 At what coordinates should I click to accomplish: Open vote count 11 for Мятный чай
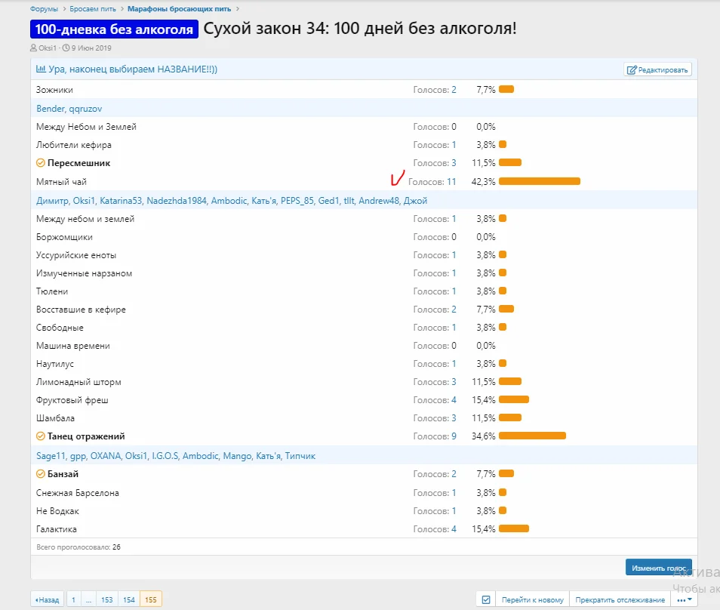[451, 181]
